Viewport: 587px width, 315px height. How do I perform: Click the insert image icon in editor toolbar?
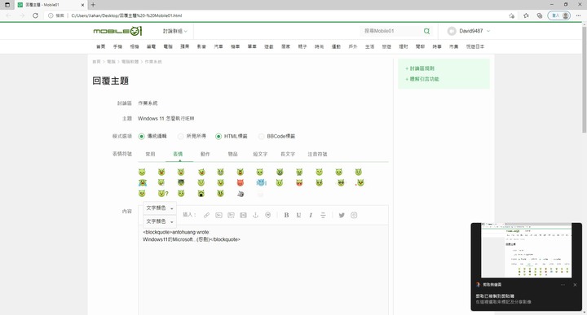point(219,215)
